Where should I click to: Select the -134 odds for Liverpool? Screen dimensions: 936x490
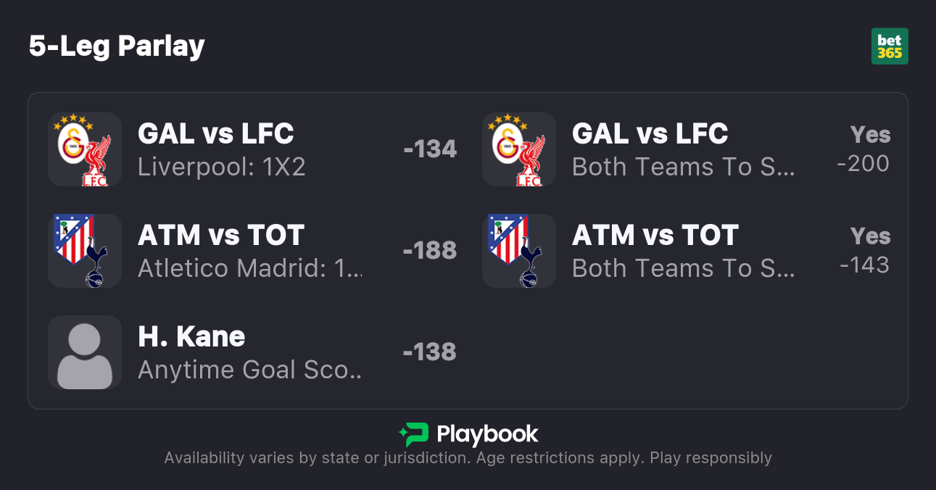coord(430,149)
